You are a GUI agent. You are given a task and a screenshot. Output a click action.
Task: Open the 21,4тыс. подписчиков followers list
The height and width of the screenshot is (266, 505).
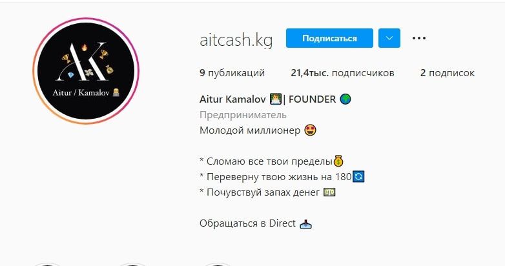(x=342, y=73)
